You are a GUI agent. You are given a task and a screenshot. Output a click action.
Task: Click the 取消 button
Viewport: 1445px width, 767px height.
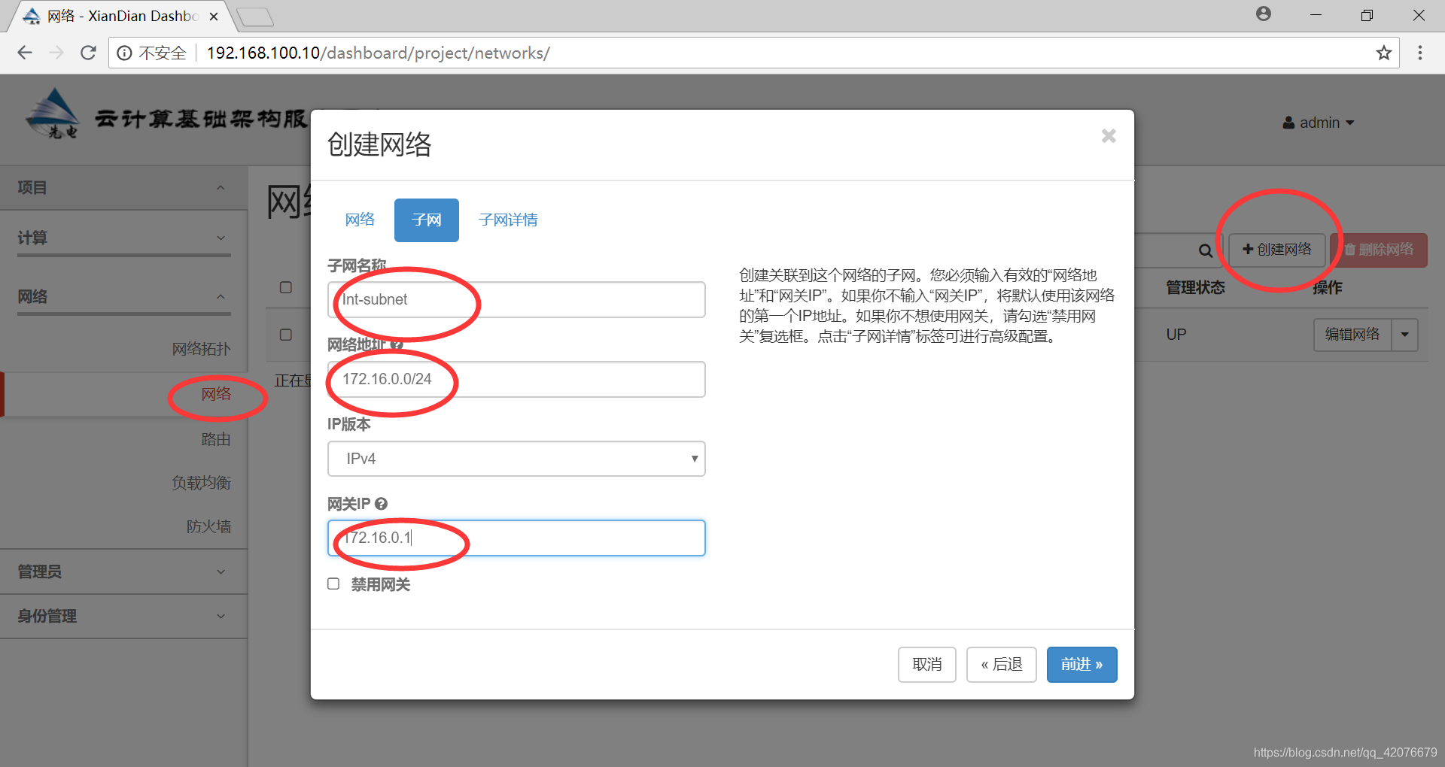tap(927, 665)
